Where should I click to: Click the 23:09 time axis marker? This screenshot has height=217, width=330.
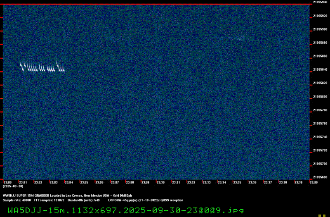[x=145, y=182]
